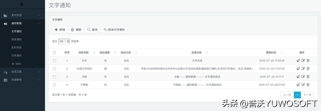321x111 pixels.
Task: Click the timestamp 2019-07-20 09:57:59
Action: pos(272,85)
